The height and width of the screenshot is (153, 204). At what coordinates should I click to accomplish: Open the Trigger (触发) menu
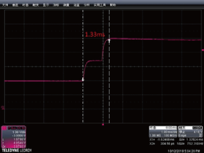(x=35, y=5)
